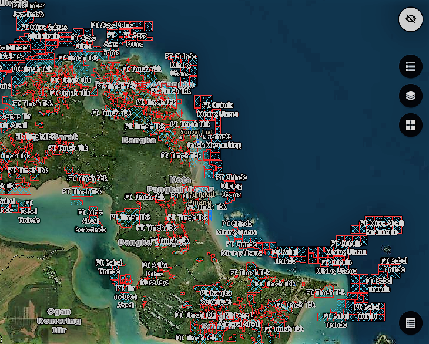Open the stacked layers button
The image size is (429, 344).
(x=411, y=96)
